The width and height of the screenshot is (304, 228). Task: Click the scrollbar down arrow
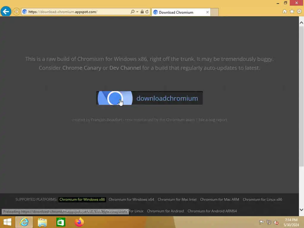click(301, 210)
